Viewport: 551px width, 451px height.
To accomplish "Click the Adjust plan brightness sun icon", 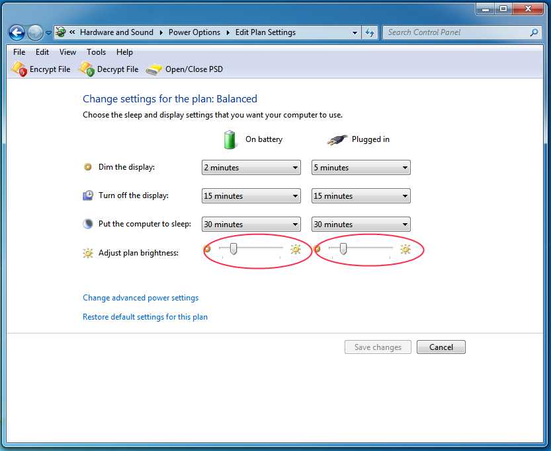I will point(88,253).
